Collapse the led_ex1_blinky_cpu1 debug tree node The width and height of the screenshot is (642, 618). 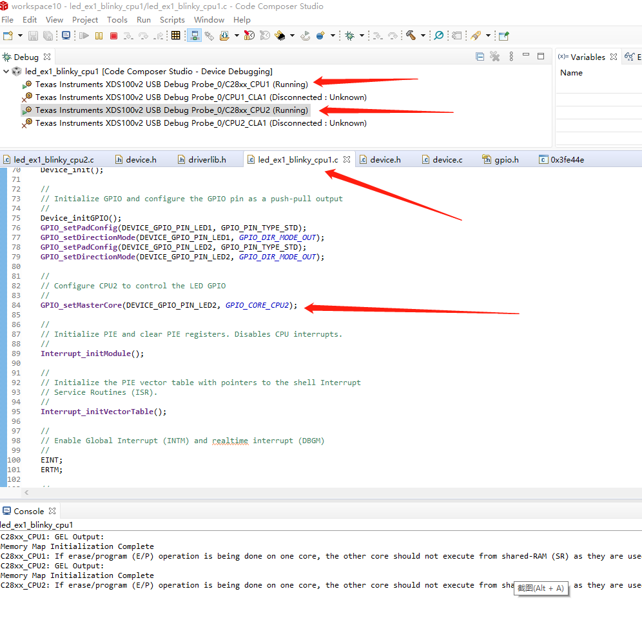coord(6,72)
